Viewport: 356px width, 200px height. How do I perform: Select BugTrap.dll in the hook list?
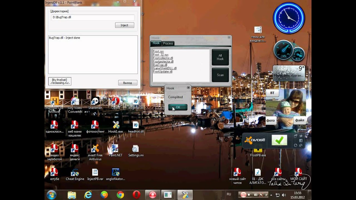(160, 65)
